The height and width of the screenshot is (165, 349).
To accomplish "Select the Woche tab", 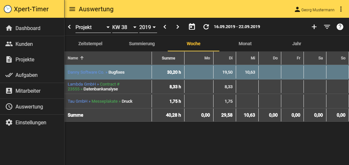I will 194,44.
